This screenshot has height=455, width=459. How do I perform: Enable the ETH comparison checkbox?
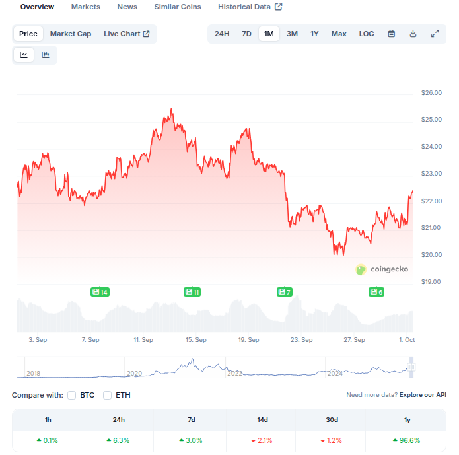click(x=107, y=395)
